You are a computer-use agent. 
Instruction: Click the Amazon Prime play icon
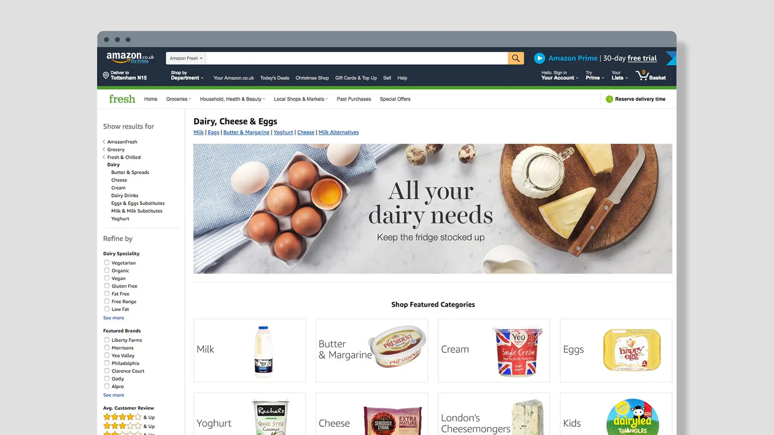(x=539, y=58)
